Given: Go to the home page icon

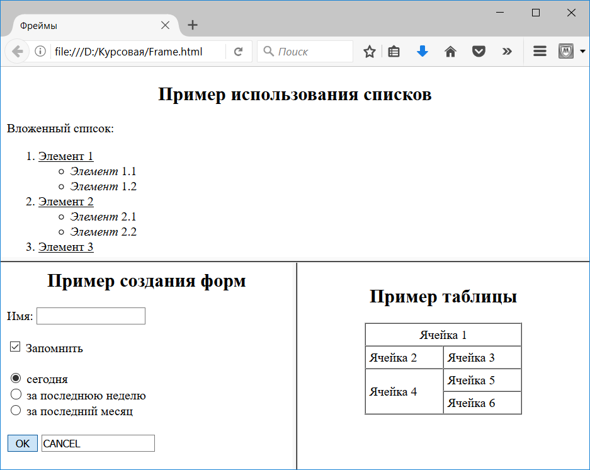Looking at the screenshot, I should [450, 51].
